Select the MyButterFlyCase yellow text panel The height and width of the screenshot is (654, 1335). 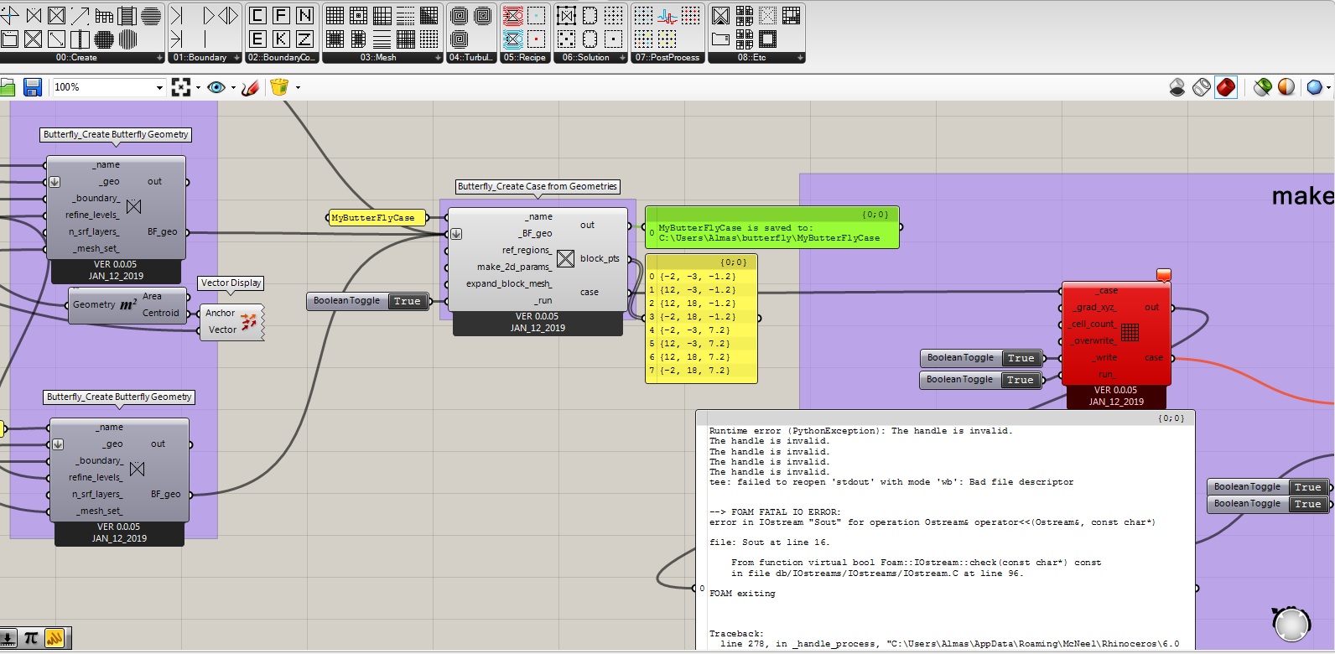click(x=376, y=218)
